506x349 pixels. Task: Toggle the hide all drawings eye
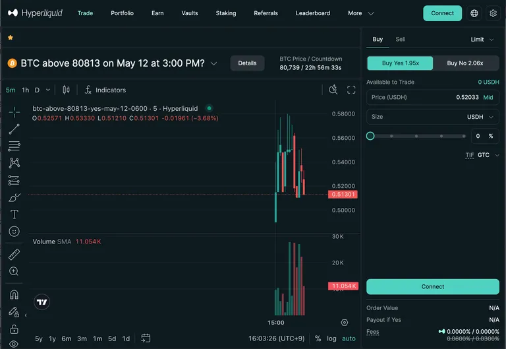pyautogui.click(x=14, y=344)
